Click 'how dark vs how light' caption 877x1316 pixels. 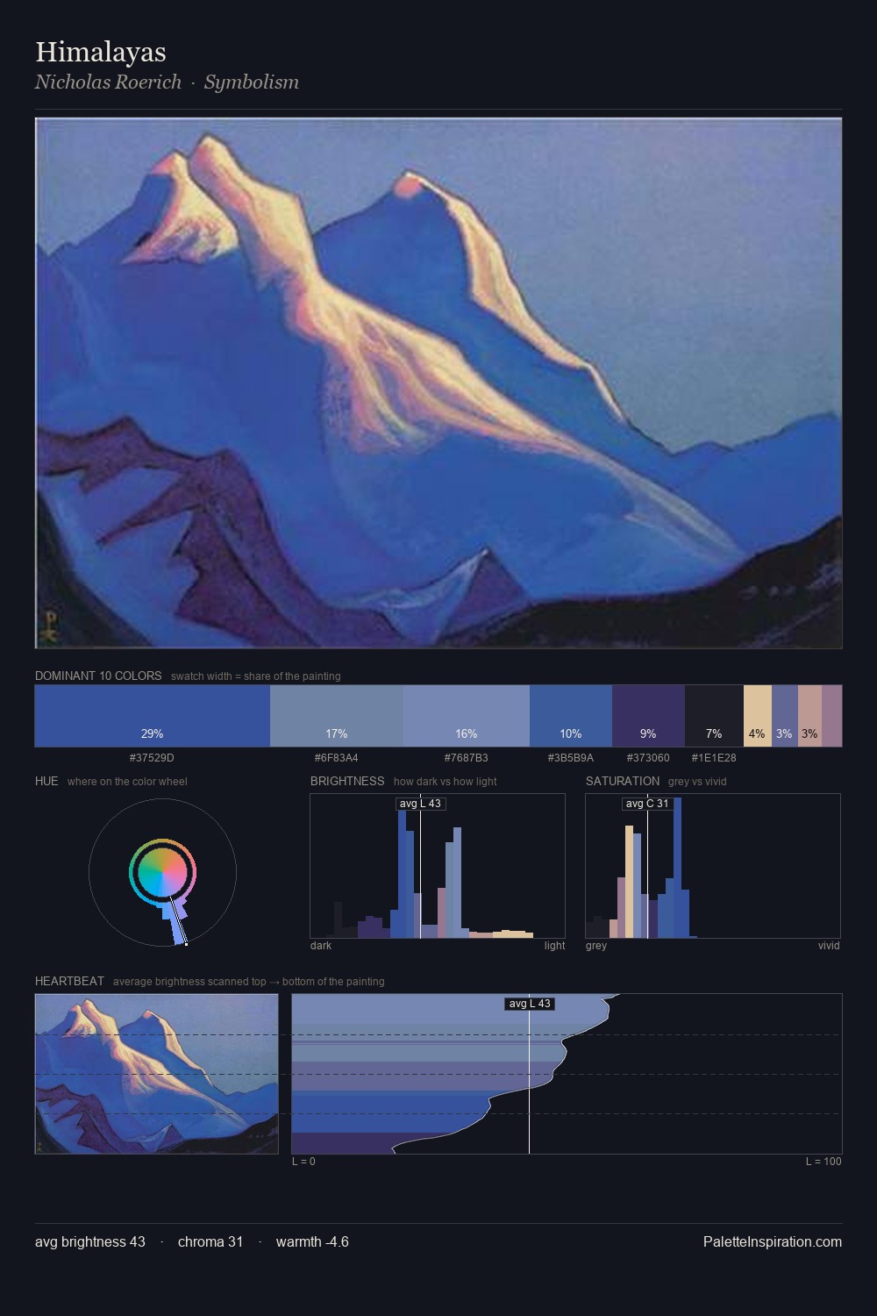point(446,782)
